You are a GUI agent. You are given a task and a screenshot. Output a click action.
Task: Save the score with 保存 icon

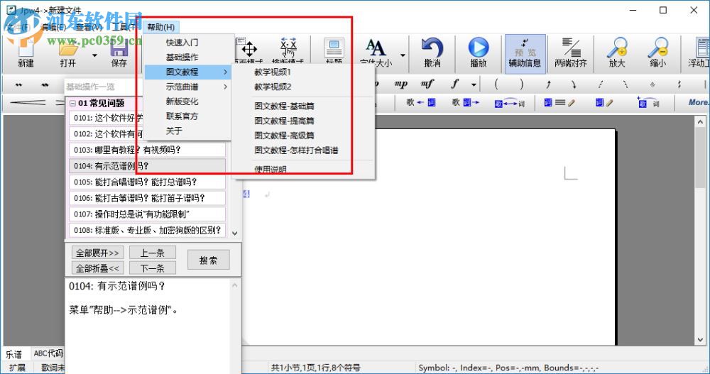(x=119, y=53)
